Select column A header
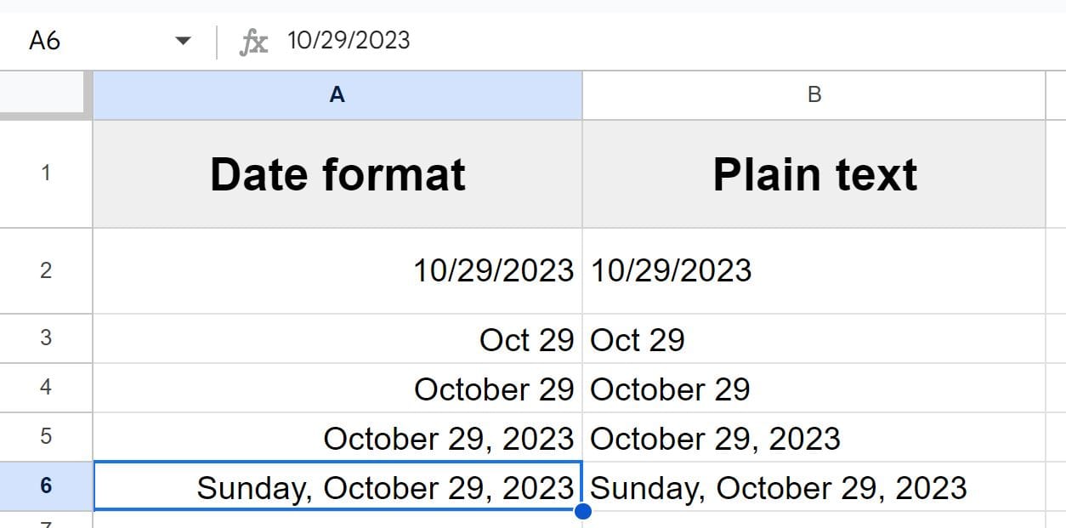Screen dimensions: 1066x528 (337, 94)
